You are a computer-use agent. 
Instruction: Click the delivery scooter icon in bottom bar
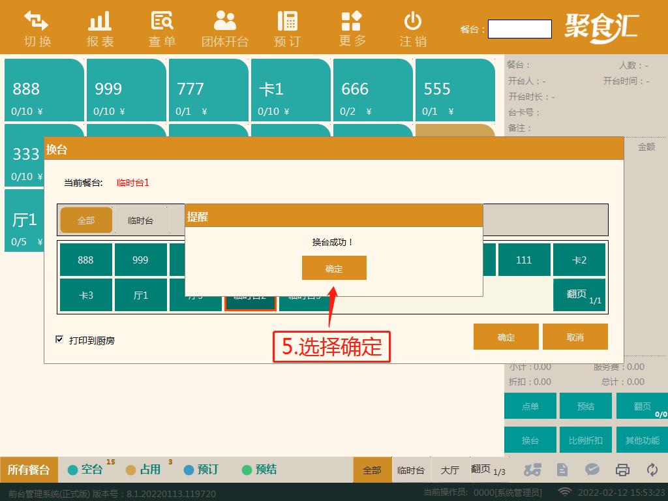tap(532, 470)
